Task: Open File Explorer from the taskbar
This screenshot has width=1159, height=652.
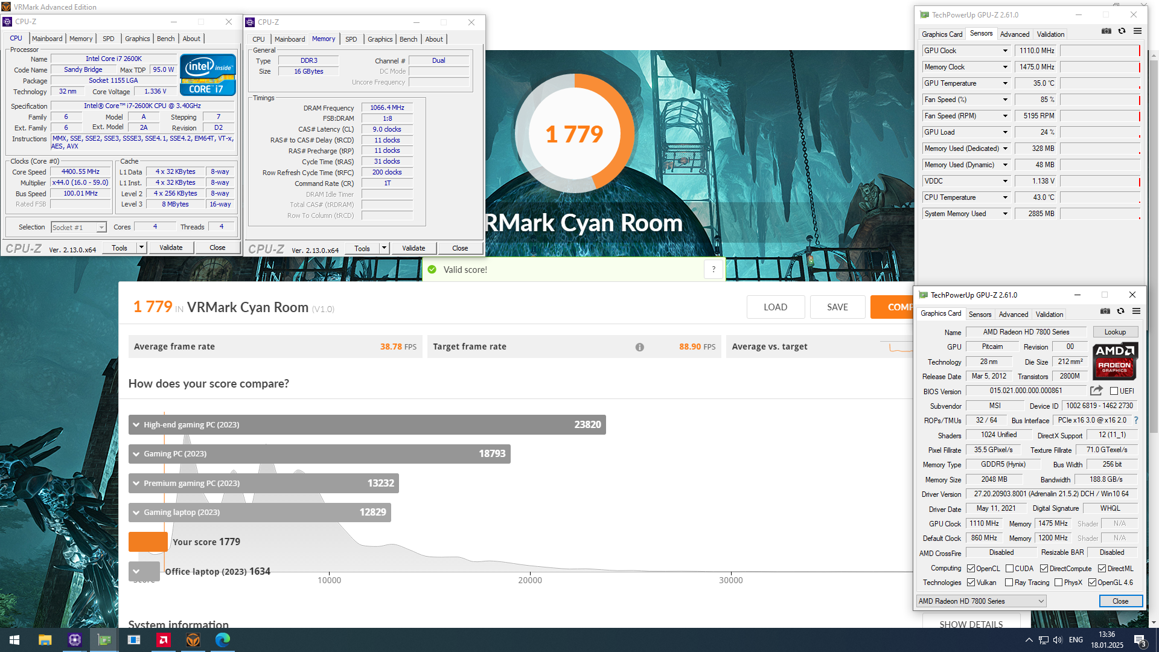Action: pyautogui.click(x=45, y=640)
